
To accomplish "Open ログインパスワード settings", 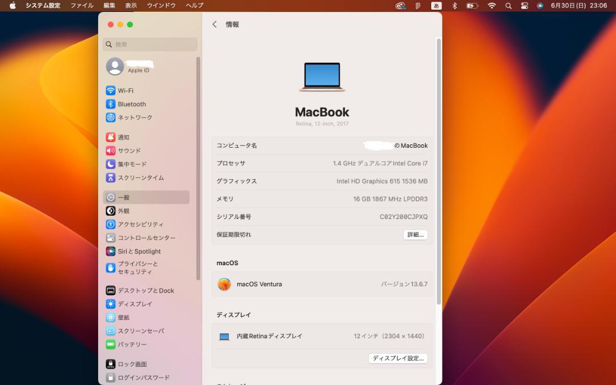I will point(146,378).
